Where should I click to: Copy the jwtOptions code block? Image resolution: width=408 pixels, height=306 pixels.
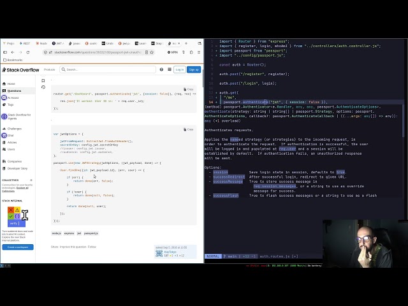(189, 129)
